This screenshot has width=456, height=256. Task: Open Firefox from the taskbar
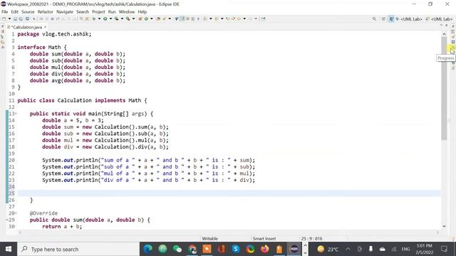(264, 249)
